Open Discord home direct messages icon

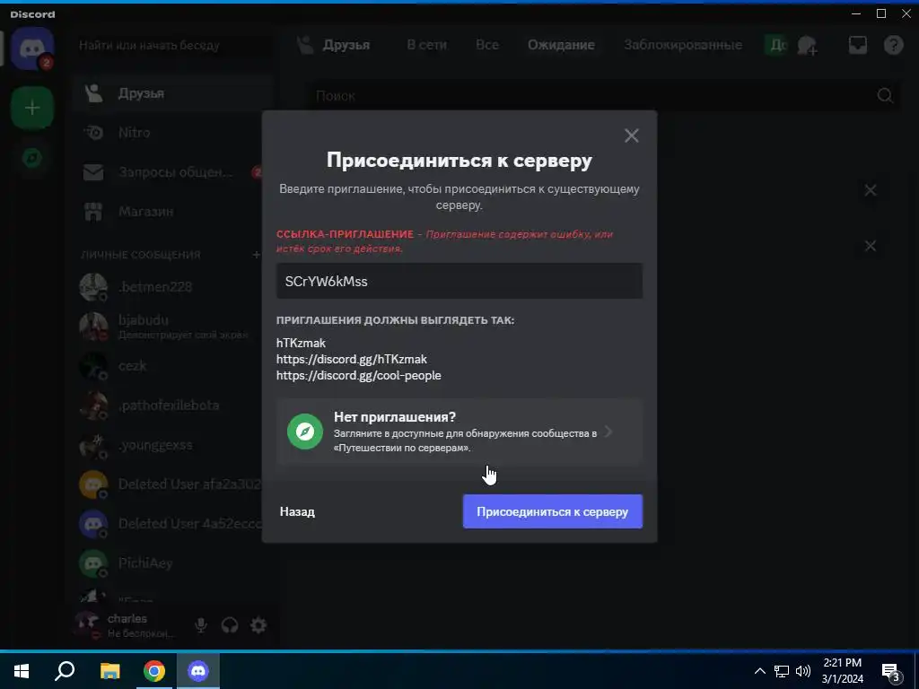point(32,49)
